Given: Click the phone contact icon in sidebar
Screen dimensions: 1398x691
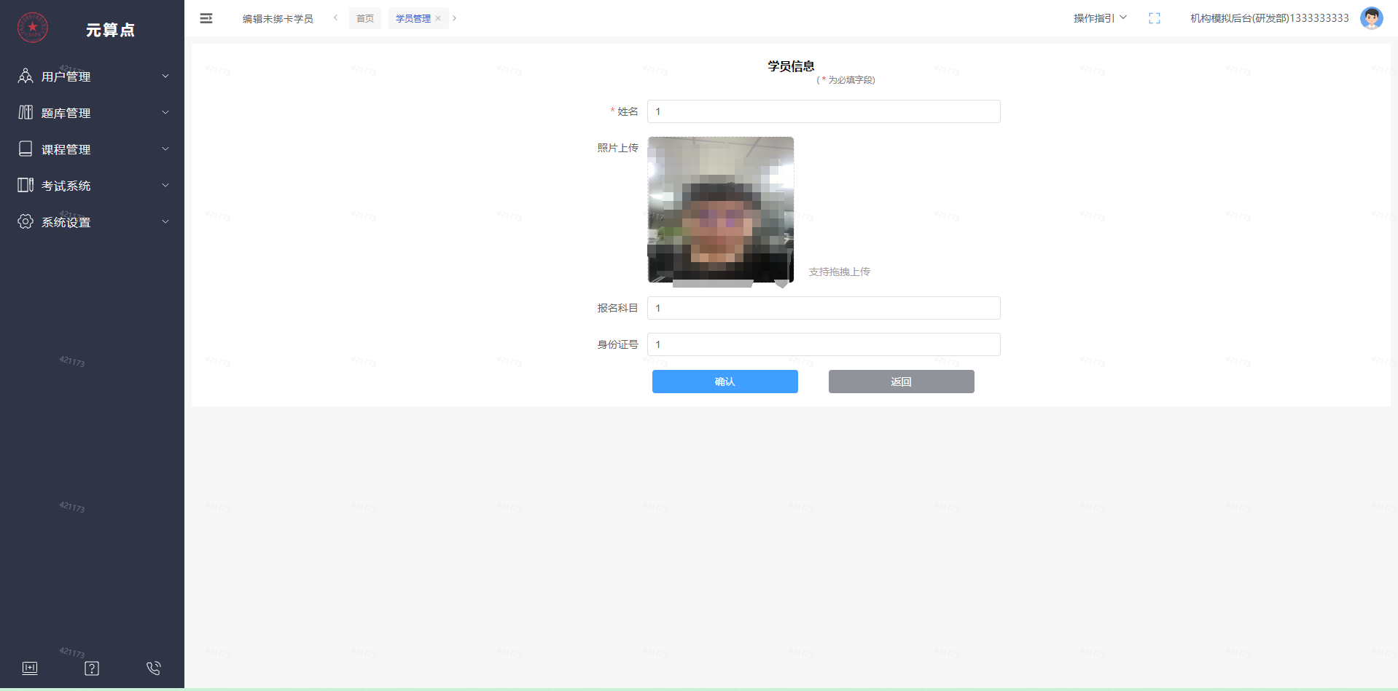Looking at the screenshot, I should coord(154,668).
